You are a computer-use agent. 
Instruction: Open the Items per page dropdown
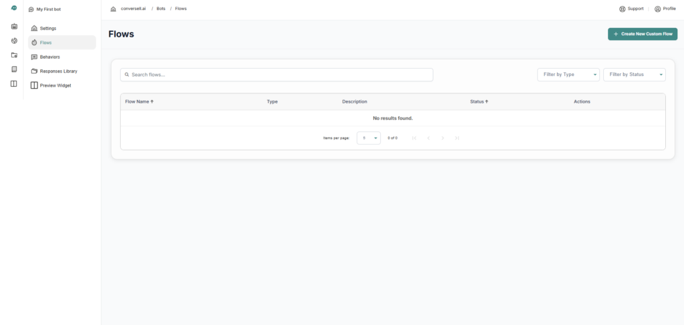tap(369, 137)
